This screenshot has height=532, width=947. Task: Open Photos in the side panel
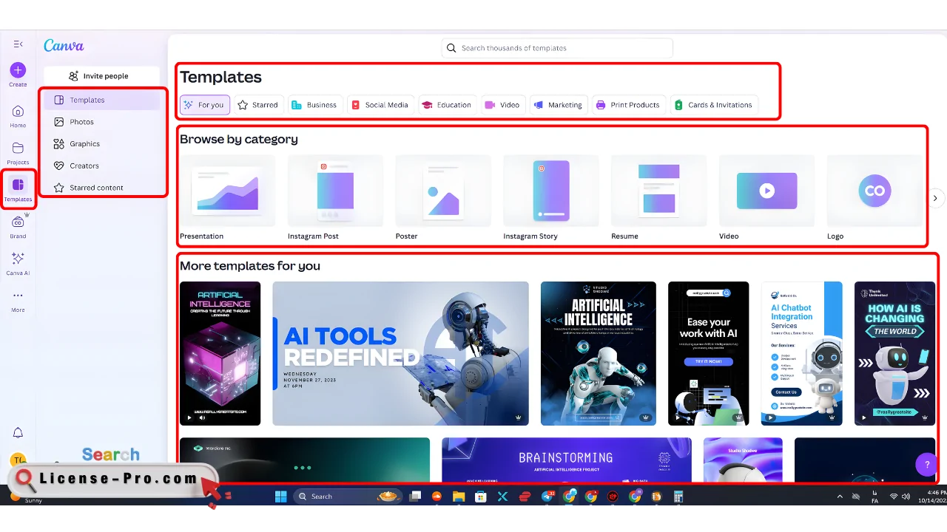point(81,122)
